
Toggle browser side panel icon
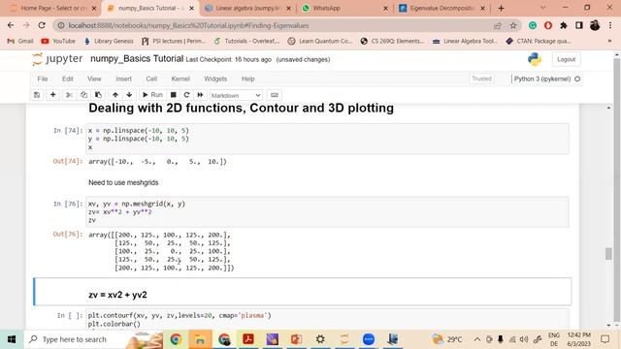click(579, 25)
